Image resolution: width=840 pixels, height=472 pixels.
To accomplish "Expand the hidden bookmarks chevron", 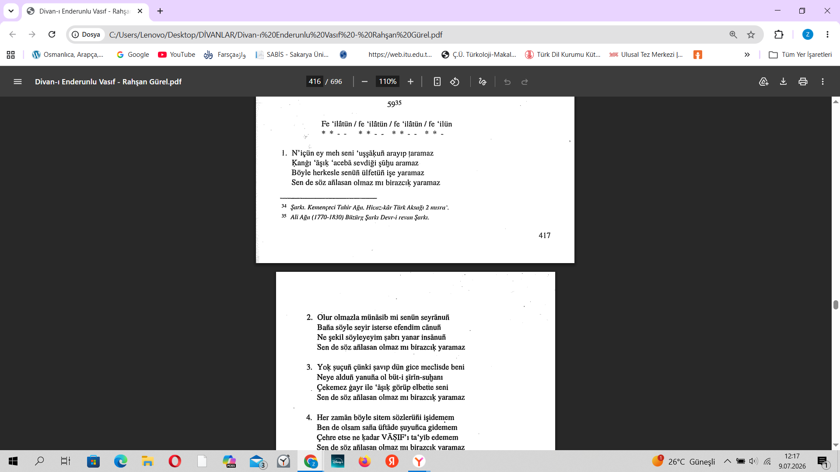I will (747, 55).
